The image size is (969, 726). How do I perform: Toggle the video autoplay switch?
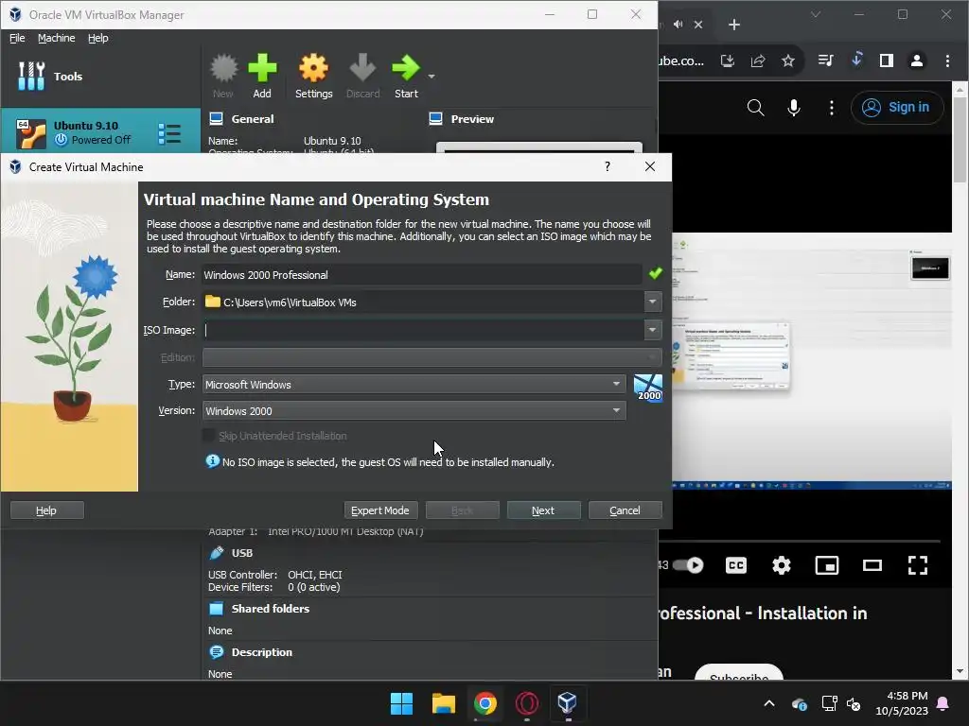[689, 565]
